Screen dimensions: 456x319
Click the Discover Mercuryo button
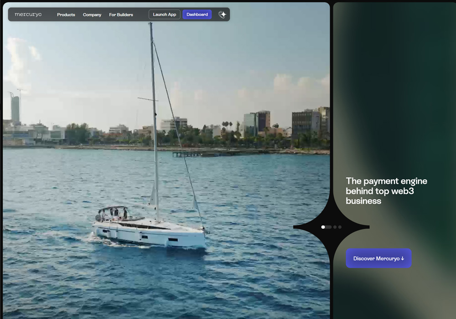[x=378, y=258]
